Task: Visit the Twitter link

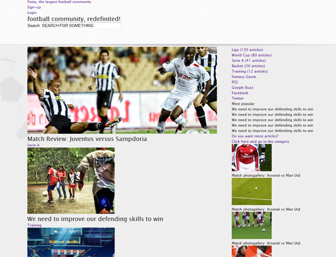Action: click(238, 98)
